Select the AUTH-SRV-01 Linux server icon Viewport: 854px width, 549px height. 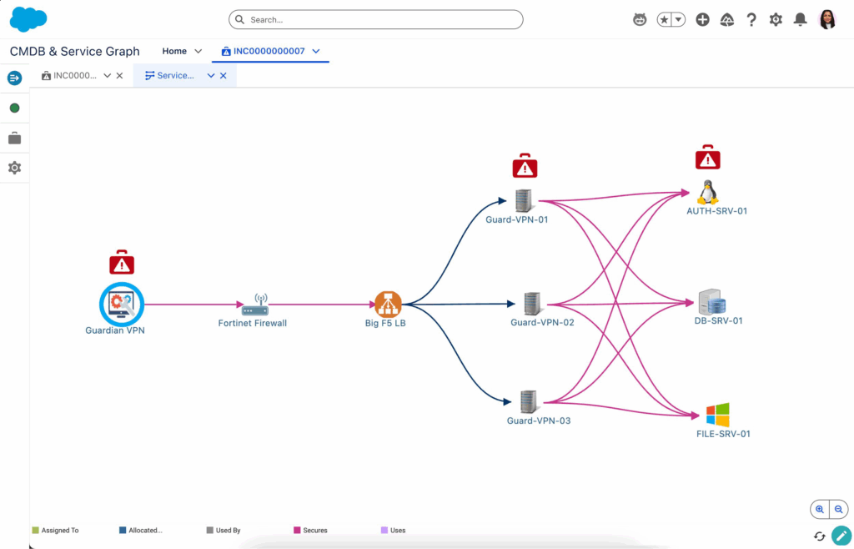(707, 193)
